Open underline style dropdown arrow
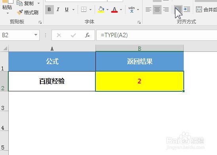Screen dimensions: 217x155 coord(74,9)
